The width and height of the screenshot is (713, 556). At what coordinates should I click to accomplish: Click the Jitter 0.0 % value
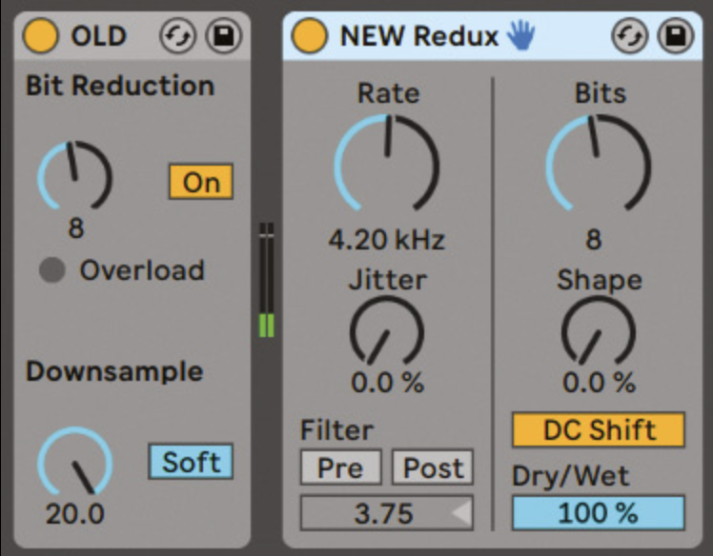click(388, 383)
